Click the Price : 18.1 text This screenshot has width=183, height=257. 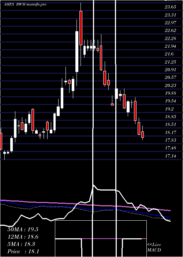pyautogui.click(x=23, y=251)
